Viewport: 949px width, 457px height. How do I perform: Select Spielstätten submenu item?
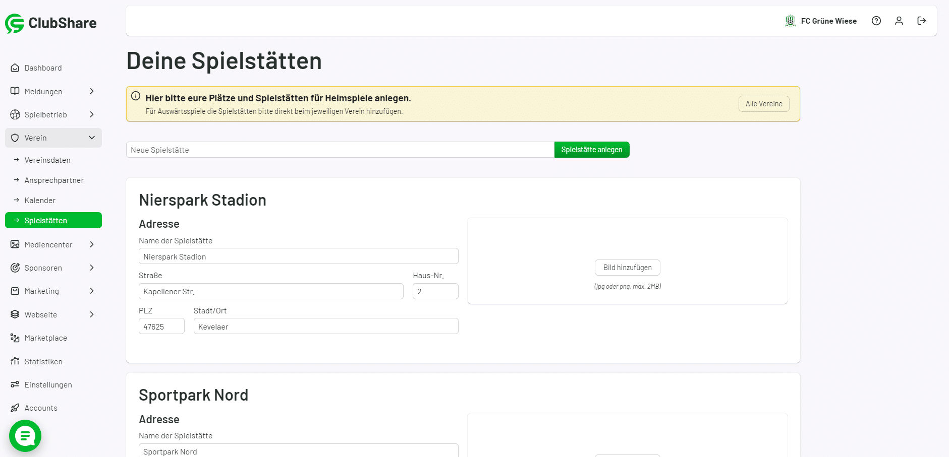[53, 220]
